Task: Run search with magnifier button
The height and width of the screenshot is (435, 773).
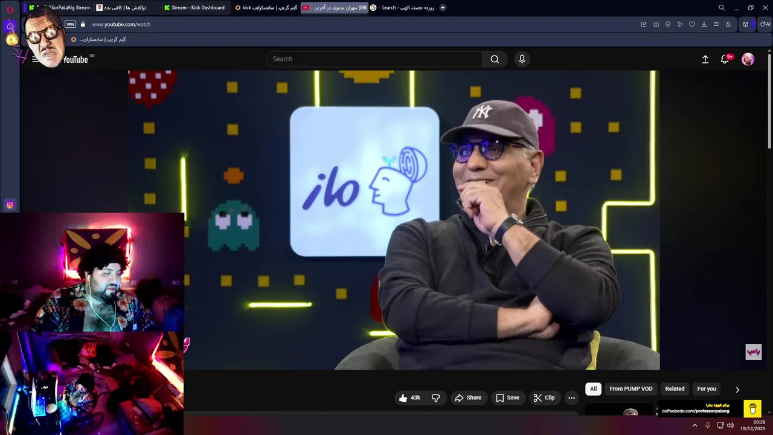Action: (495, 59)
